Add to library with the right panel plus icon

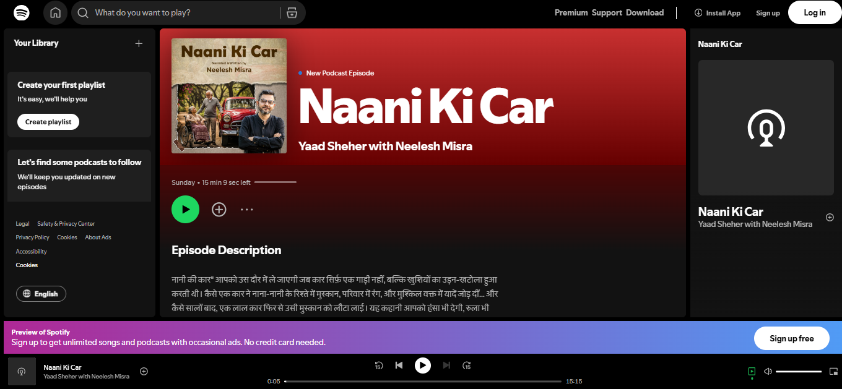pyautogui.click(x=830, y=217)
